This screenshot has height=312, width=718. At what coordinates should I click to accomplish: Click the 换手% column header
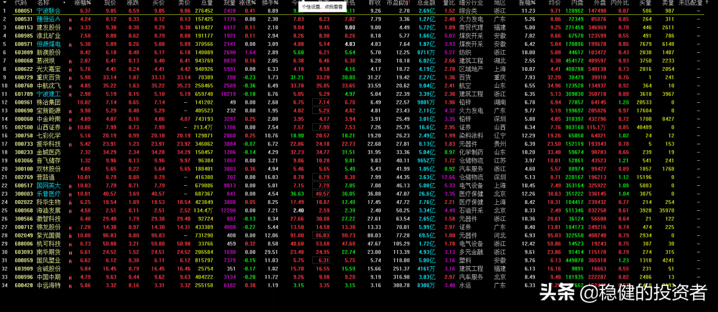point(270,3)
